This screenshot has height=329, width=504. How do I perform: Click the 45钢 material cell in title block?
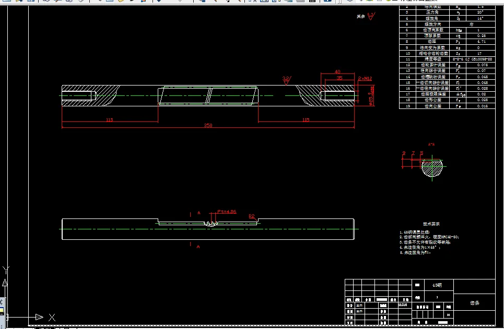click(437, 285)
